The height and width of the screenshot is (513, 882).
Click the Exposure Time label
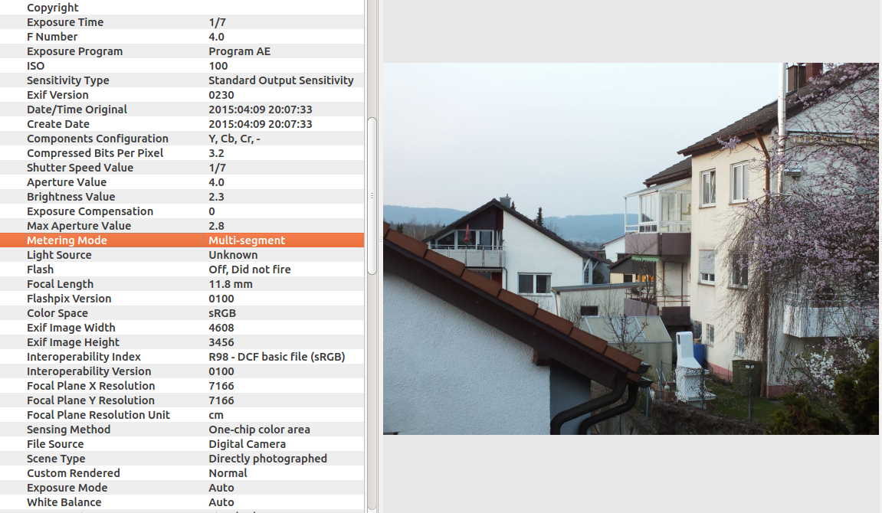(x=65, y=22)
